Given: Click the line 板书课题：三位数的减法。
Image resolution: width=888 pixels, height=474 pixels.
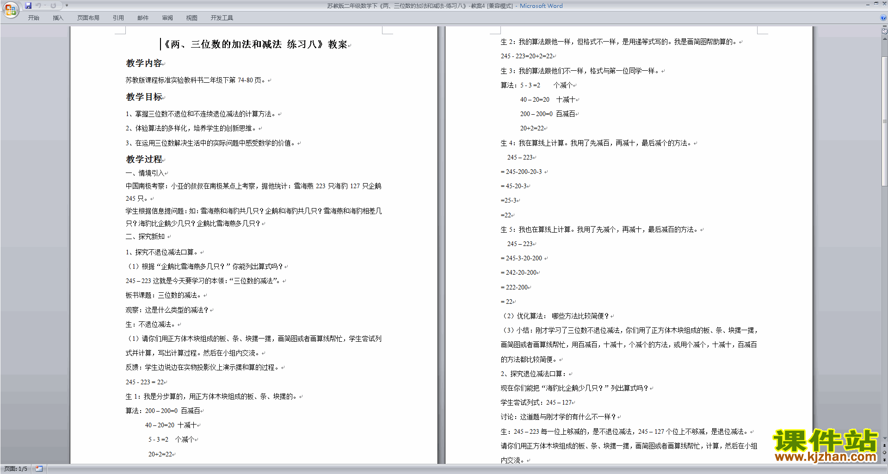Looking at the screenshot, I should coord(164,295).
